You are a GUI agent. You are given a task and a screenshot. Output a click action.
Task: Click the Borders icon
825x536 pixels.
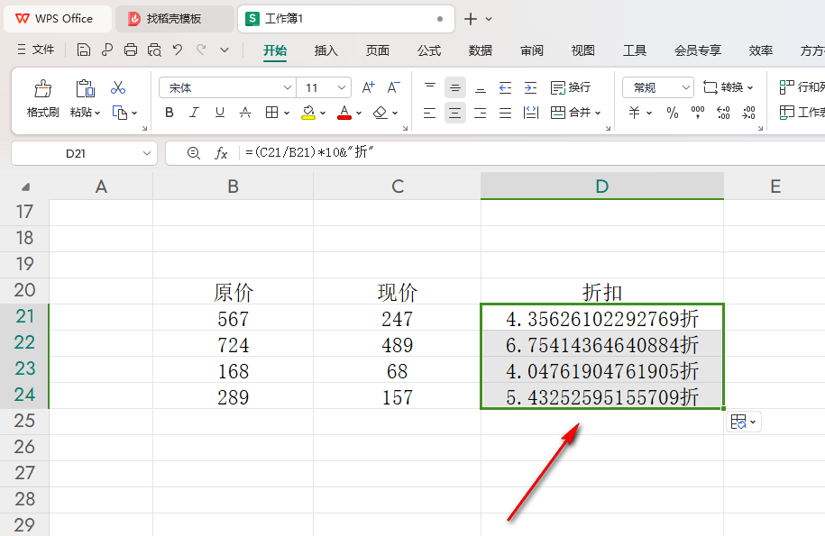pyautogui.click(x=271, y=113)
